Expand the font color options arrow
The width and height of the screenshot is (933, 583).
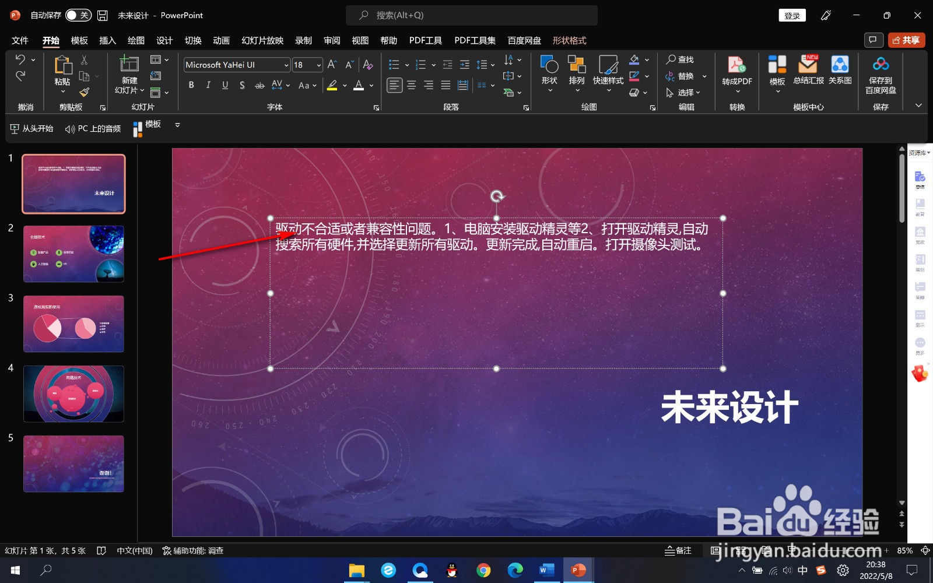pos(371,86)
